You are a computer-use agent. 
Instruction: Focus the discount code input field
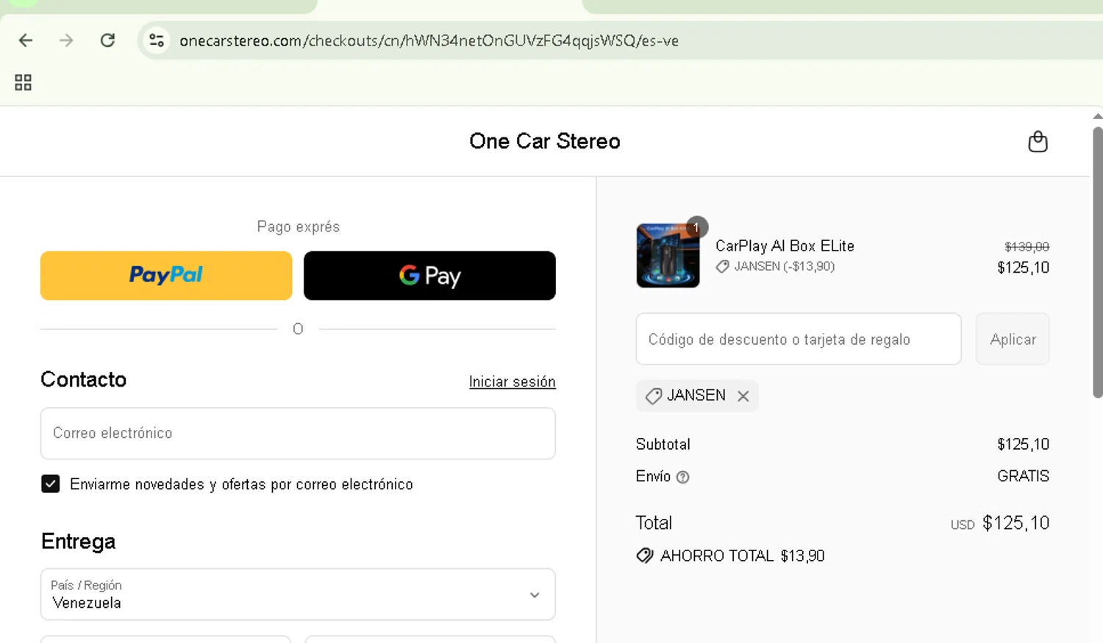799,339
